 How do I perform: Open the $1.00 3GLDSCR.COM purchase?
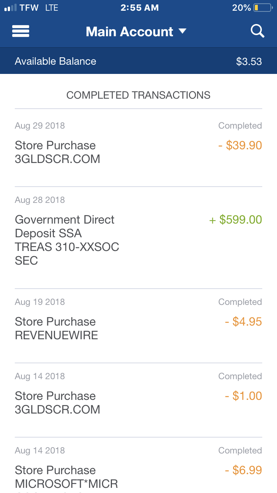[138, 400]
